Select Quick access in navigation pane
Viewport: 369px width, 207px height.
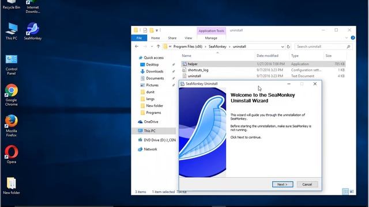[x=154, y=57]
